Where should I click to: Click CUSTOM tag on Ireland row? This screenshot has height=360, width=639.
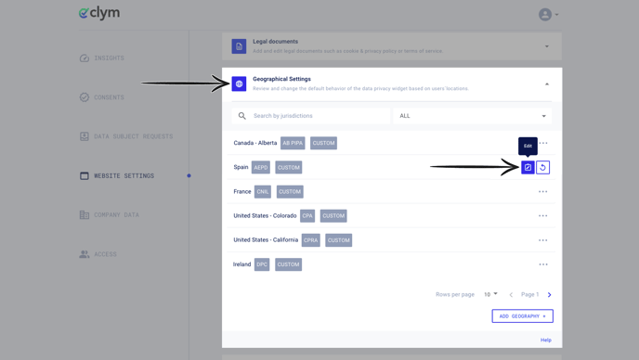click(288, 264)
